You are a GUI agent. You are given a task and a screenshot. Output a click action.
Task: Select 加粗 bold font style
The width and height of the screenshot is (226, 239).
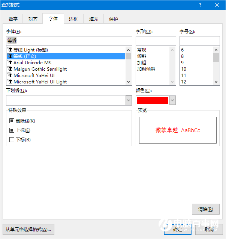coord(142,62)
